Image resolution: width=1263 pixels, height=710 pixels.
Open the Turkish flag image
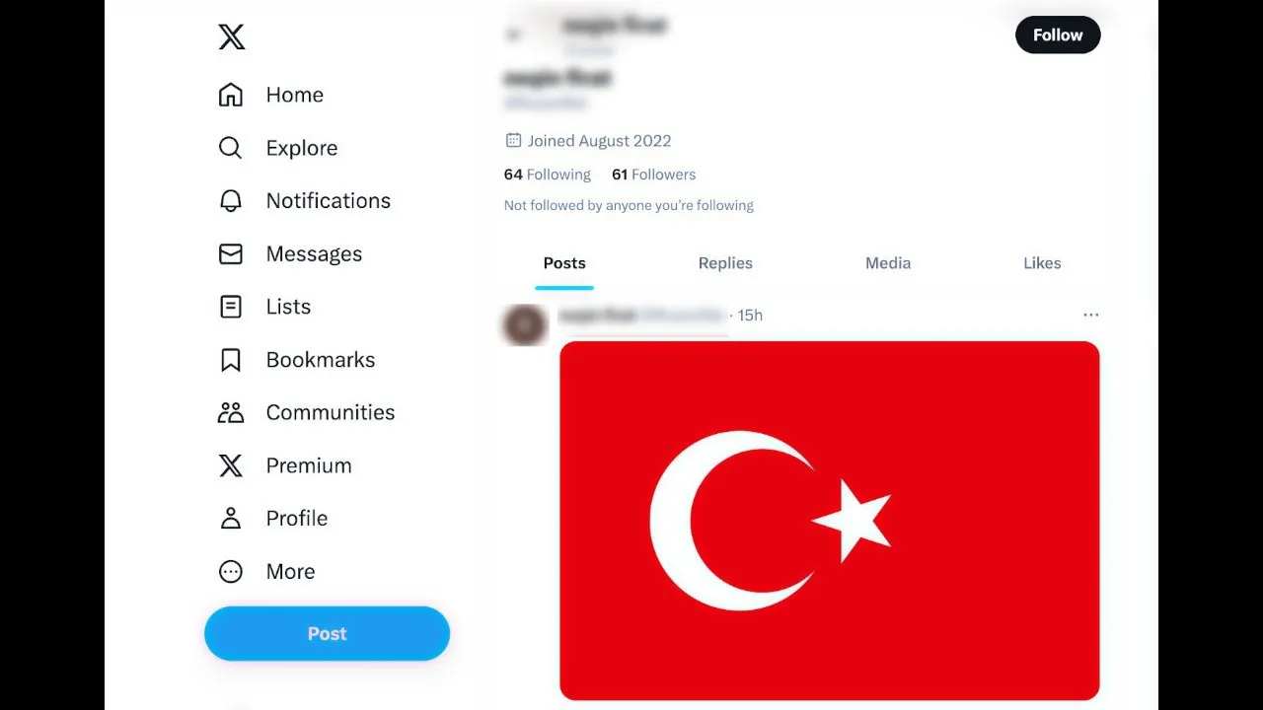[x=829, y=521]
